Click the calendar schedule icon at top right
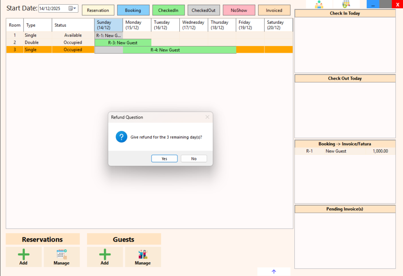Viewport: 403px width, 276px height. [x=346, y=4]
